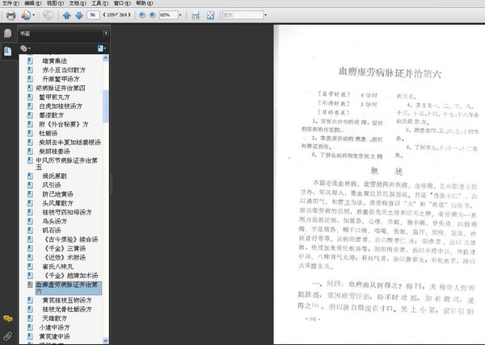485x345 pixels.
Task: Click the page number field showing 96
Action: coord(93,15)
